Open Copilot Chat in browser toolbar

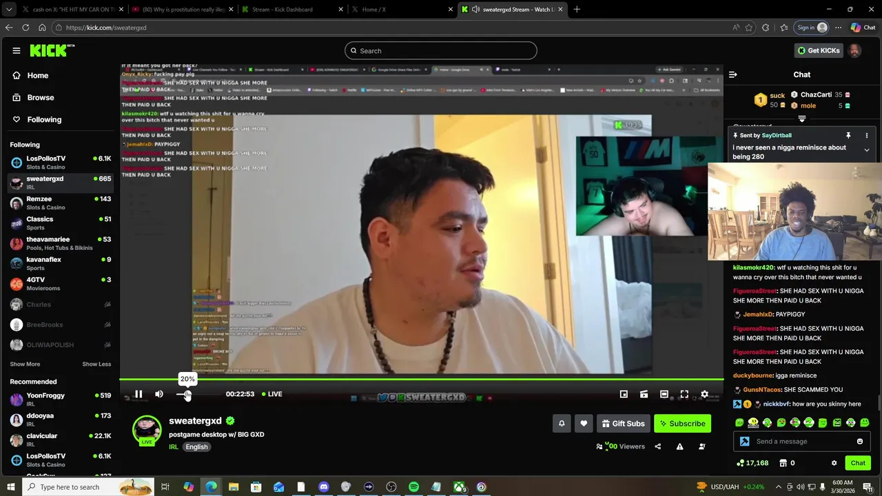tap(863, 28)
